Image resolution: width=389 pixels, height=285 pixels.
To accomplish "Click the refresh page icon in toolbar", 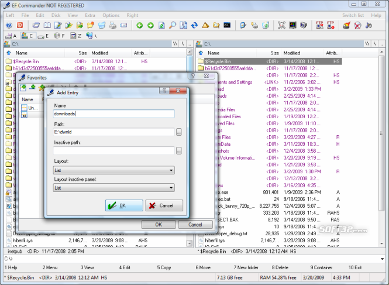I will click(x=161, y=25).
